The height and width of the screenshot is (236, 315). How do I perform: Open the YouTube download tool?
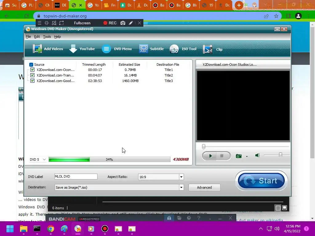click(x=82, y=49)
